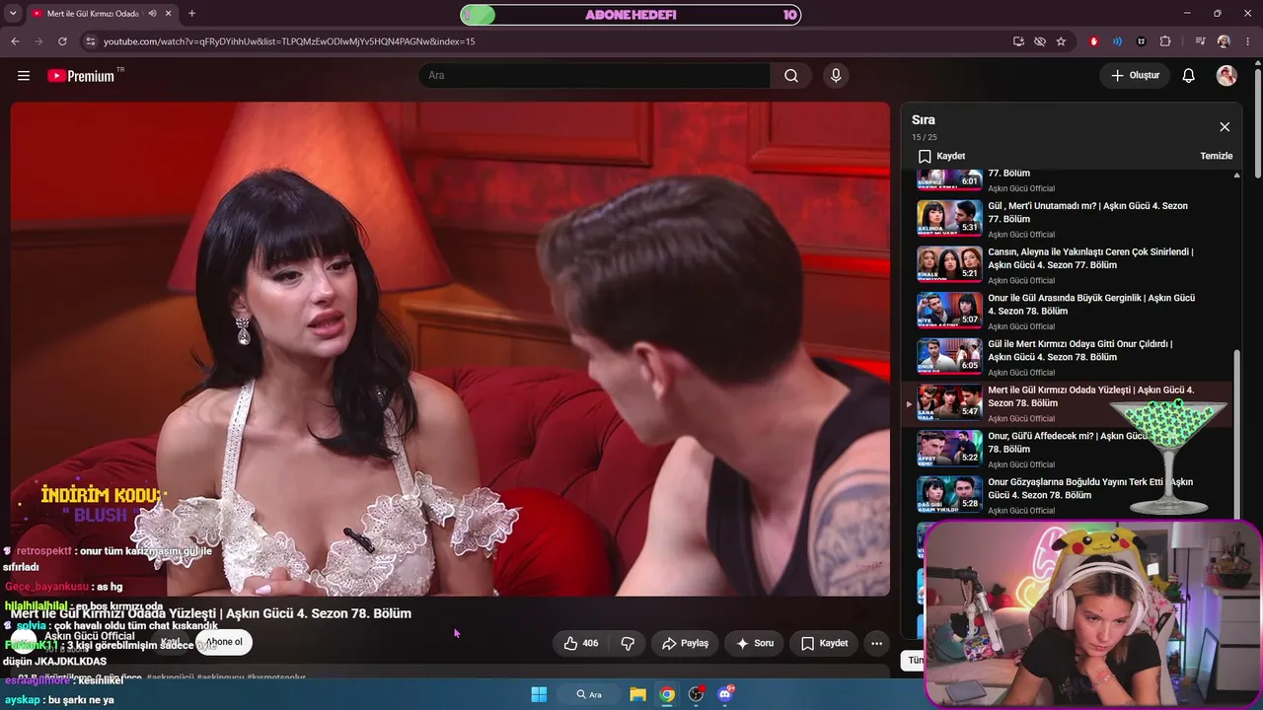This screenshot has height=710, width=1263.
Task: Open the video's more actions menu
Action: (876, 643)
